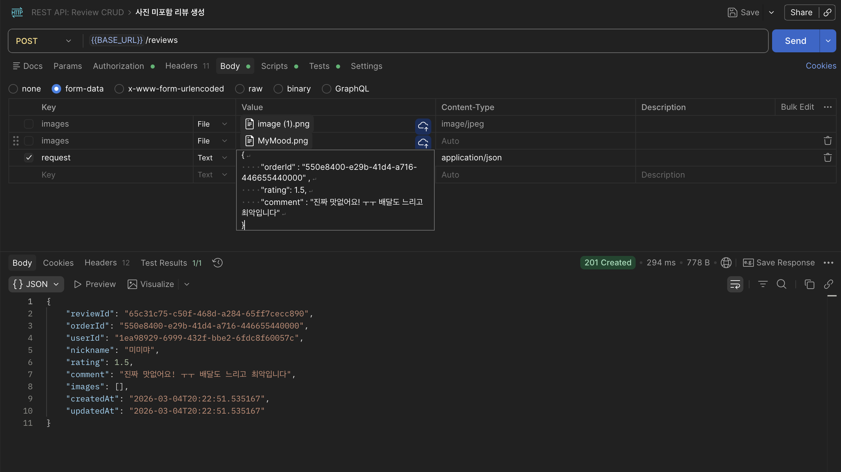Image resolution: width=841 pixels, height=472 pixels.
Task: Click the copy response icon
Action: tap(809, 284)
